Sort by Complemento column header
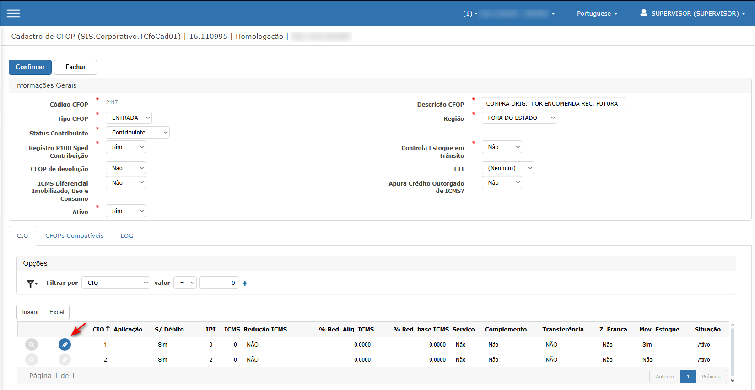This screenshot has height=390, width=755. [x=506, y=329]
